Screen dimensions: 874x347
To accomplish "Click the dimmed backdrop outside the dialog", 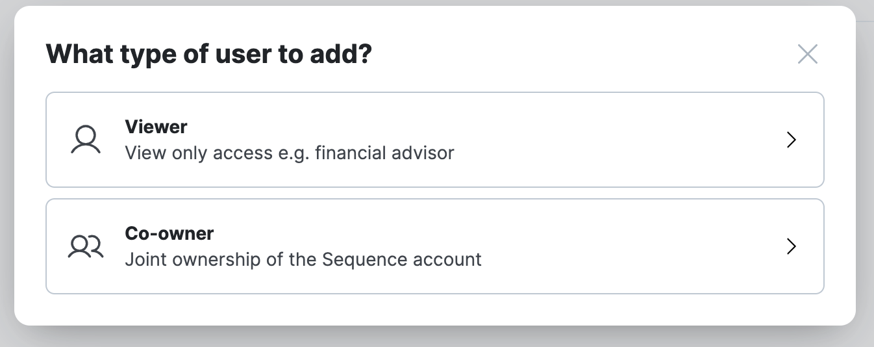I will [x=865, y=195].
